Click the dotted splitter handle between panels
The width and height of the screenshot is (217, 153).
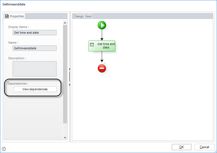69,76
